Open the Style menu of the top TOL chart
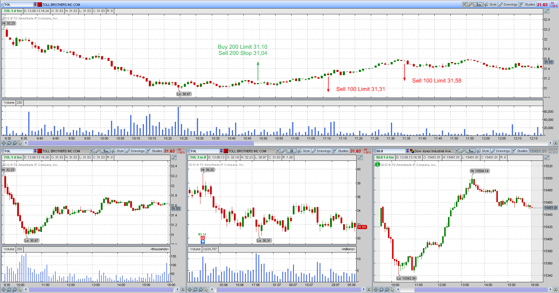 pyautogui.click(x=491, y=4)
